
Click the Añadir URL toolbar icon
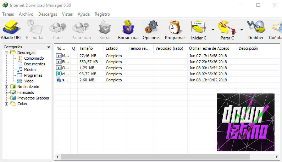coord(11,27)
